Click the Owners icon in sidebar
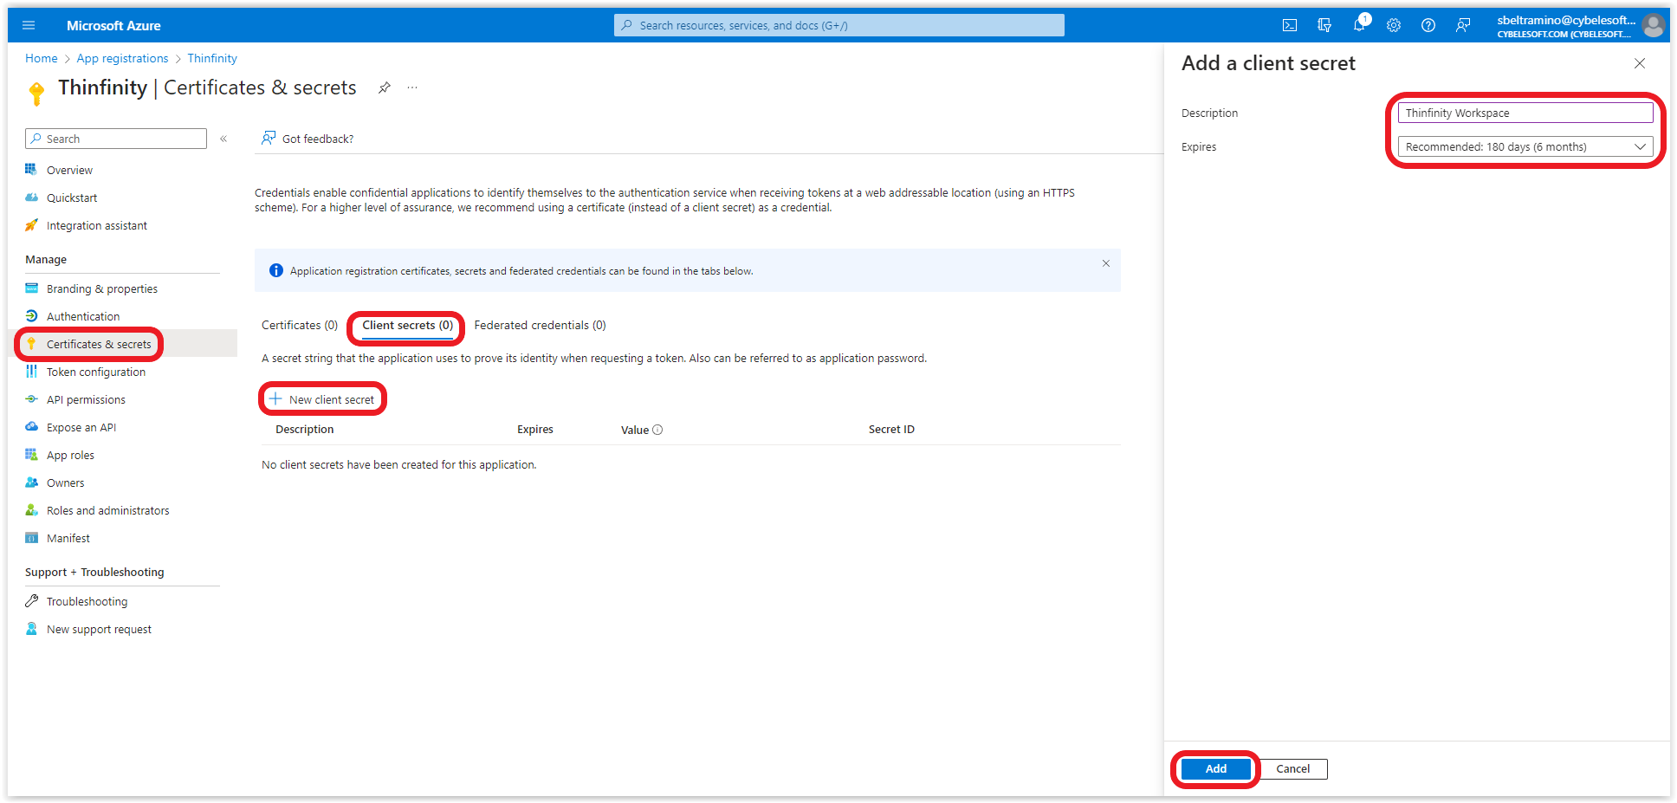The width and height of the screenshot is (1677, 803). point(31,482)
